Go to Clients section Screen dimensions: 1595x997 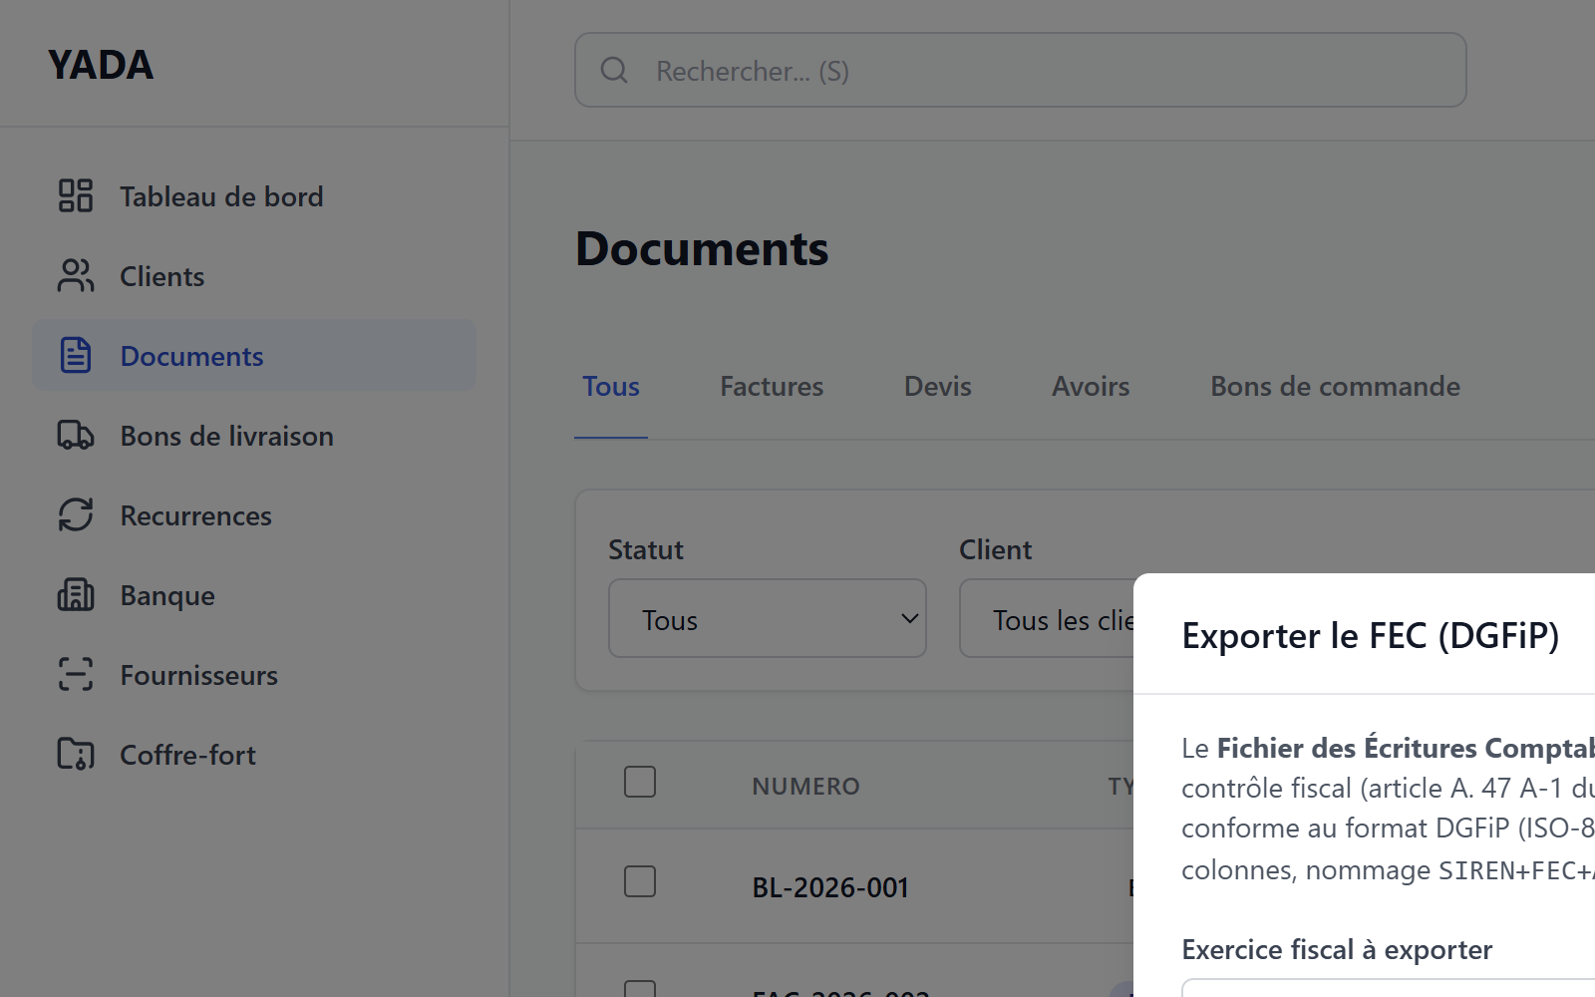(254, 276)
